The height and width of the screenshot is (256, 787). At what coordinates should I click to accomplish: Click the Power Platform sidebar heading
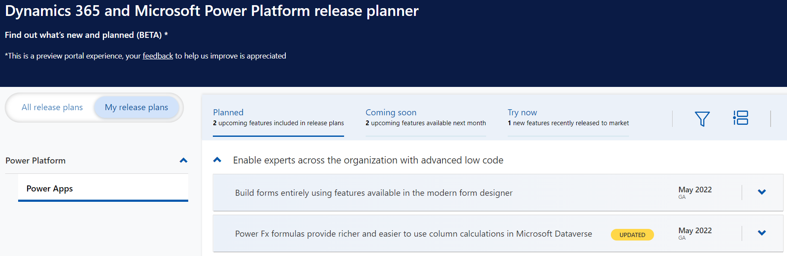35,160
